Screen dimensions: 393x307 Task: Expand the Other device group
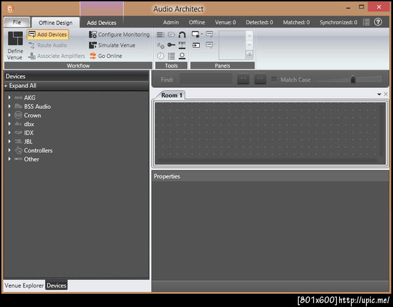[9, 159]
